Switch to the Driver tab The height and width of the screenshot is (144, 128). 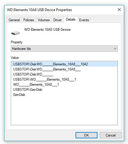[x=58, y=20]
